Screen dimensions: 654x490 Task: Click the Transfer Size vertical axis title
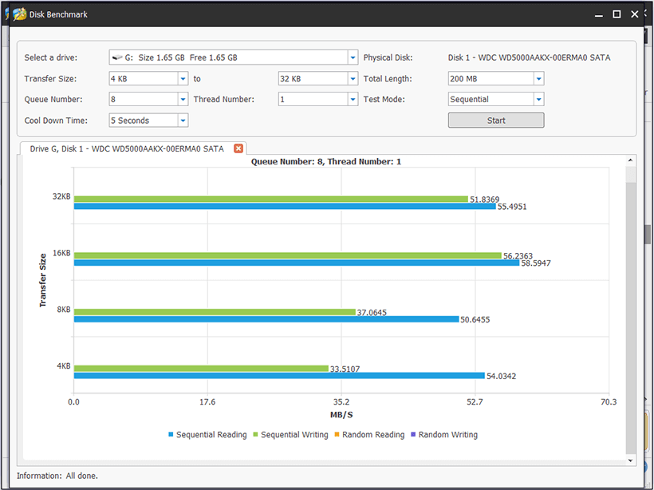[x=42, y=280]
